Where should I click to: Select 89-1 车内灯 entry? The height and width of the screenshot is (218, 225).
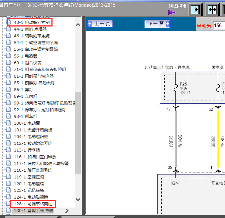(25, 96)
